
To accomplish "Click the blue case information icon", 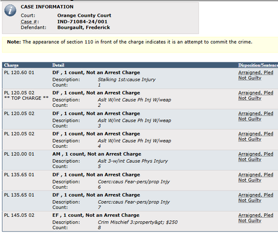I will 10,10.
